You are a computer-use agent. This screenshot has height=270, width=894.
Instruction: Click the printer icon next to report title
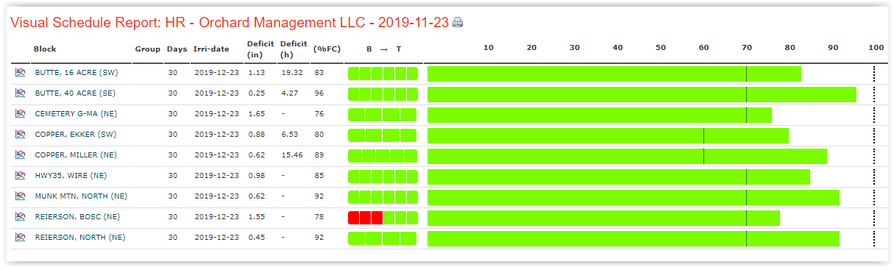tap(458, 23)
